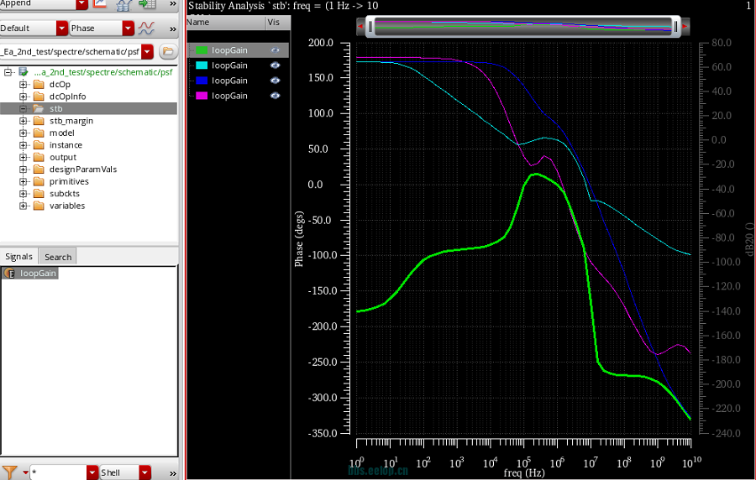The width and height of the screenshot is (756, 480).
Task: Click the cyan loopGain color swatch
Action: (202, 65)
